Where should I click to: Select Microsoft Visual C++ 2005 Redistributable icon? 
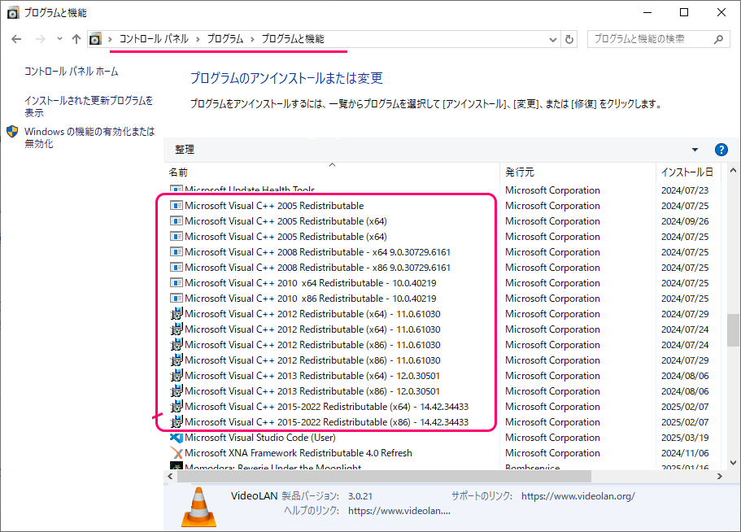point(177,206)
